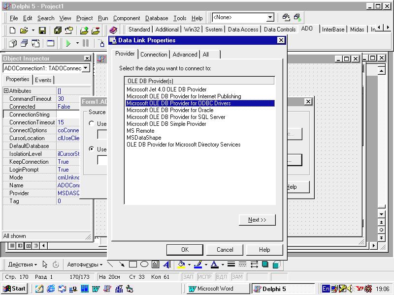This screenshot has height=295, width=394.
Task: Click the Font Color A swatch
Action: [x=214, y=265]
